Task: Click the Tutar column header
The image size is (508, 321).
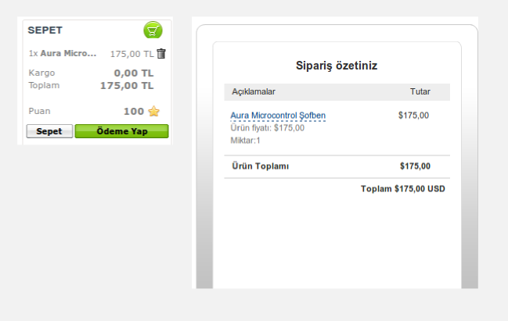Action: tap(420, 92)
